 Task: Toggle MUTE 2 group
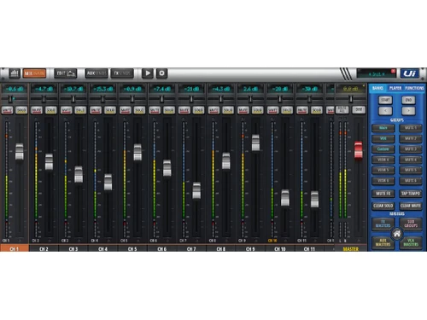pyautogui.click(x=411, y=138)
